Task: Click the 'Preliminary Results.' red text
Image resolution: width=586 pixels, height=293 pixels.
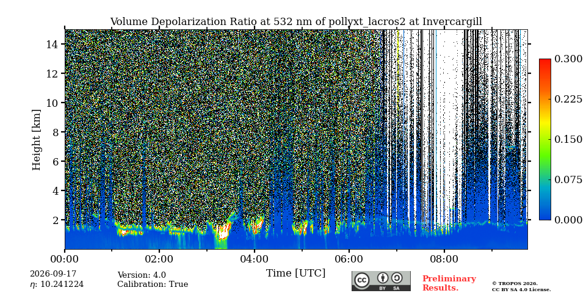Action: pos(449,283)
